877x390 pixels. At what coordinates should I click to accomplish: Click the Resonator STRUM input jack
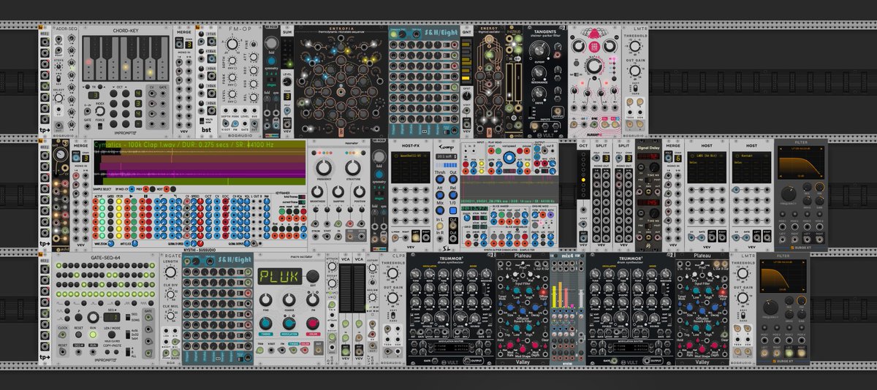(316, 237)
